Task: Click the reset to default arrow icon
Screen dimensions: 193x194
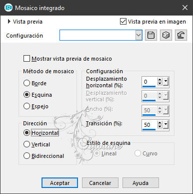Action: 181,35
